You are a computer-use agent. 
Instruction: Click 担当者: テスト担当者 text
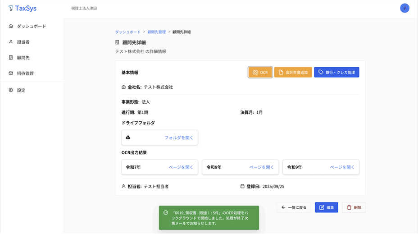(148, 187)
